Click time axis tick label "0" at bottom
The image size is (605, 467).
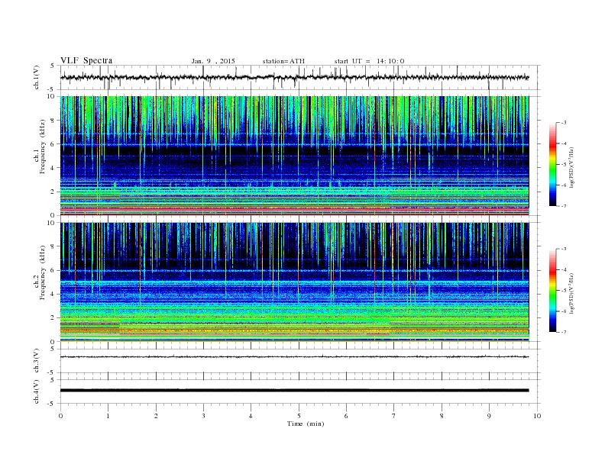pos(60,416)
